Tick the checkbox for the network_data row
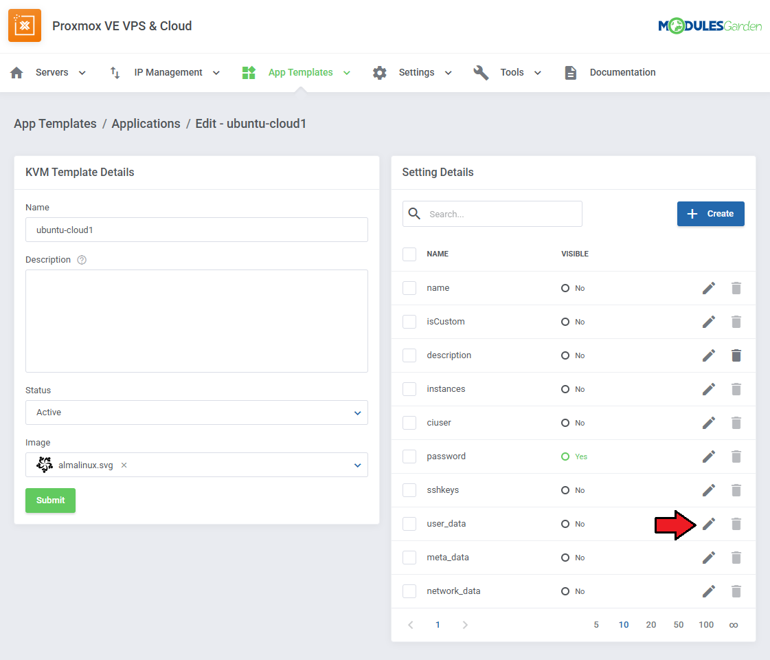This screenshot has width=770, height=660. tap(409, 591)
